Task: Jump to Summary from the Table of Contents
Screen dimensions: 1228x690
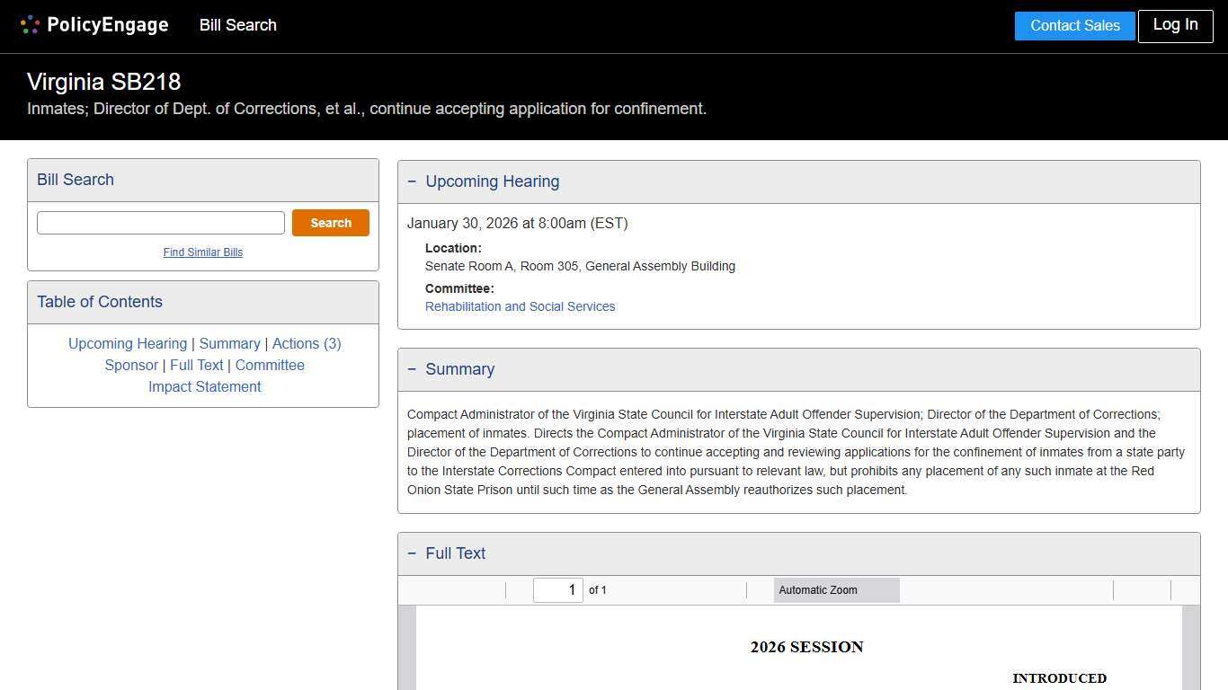Action: (230, 343)
